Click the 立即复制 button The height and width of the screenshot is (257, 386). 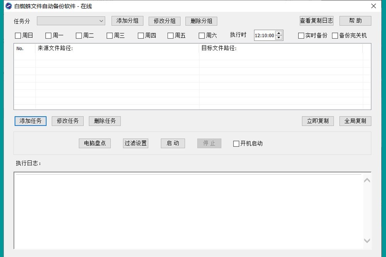(x=318, y=121)
